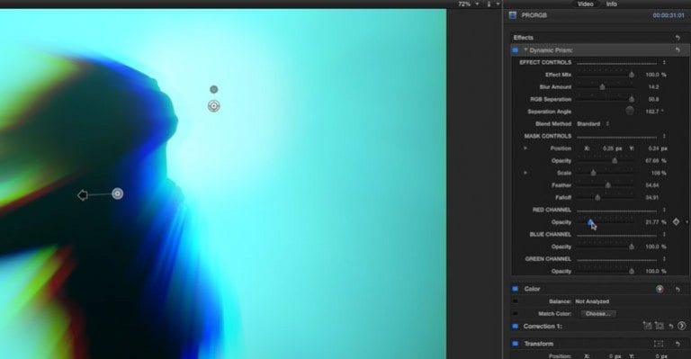
Task: Disable the Dynamic Prism effect checkbox
Action: pos(515,50)
